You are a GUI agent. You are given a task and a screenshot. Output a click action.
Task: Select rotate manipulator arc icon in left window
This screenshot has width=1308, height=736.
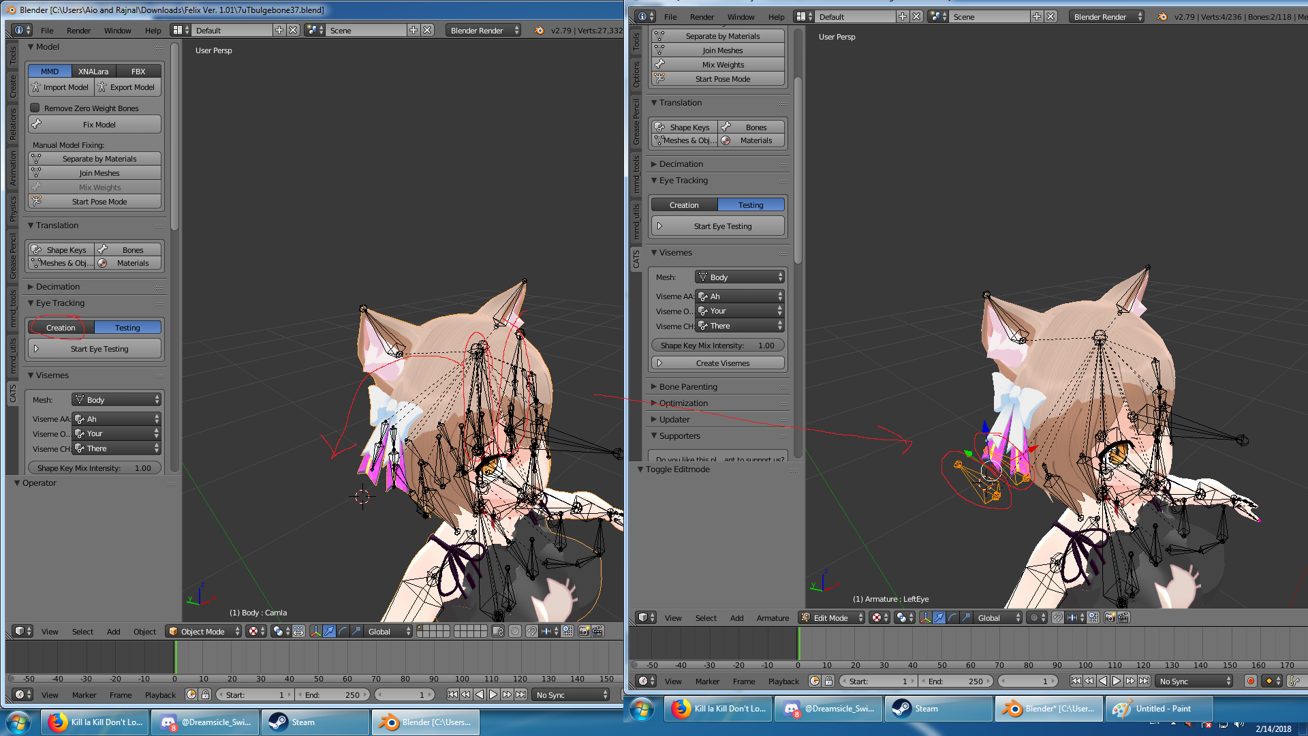(343, 632)
